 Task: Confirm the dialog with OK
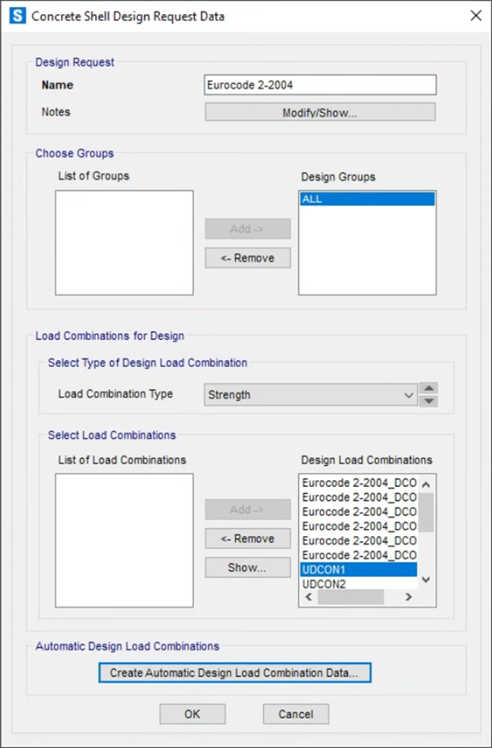click(x=192, y=714)
